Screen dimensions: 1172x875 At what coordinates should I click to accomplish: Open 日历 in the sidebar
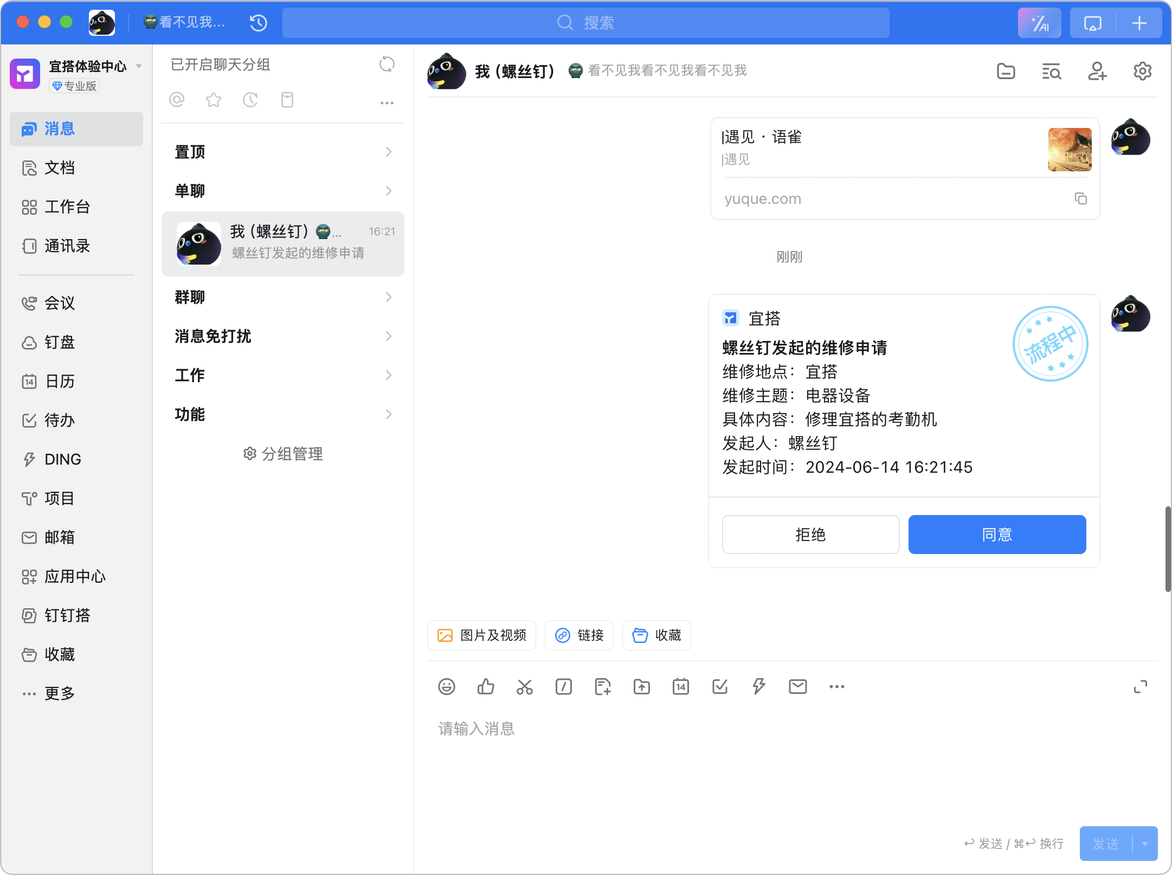click(76, 381)
